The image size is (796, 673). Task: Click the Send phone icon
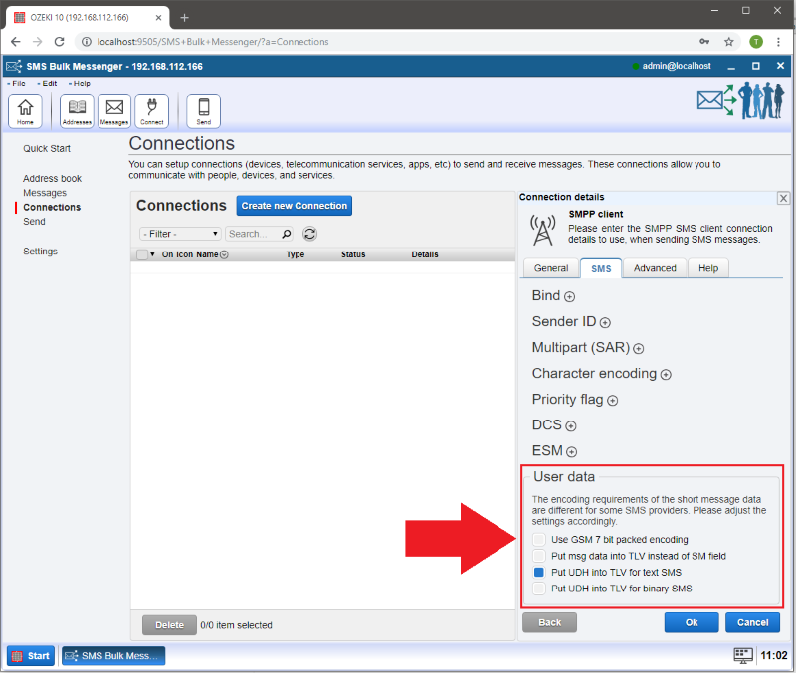204,110
